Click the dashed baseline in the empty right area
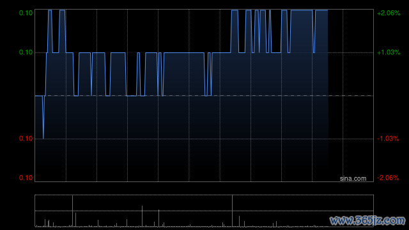Viewport: 409px width, 230px height. (351, 96)
